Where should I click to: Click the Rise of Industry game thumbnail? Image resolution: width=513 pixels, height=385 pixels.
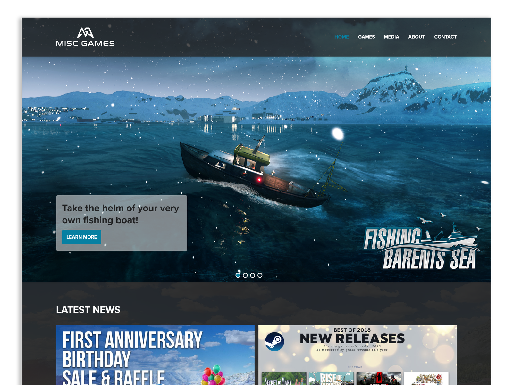(331, 378)
